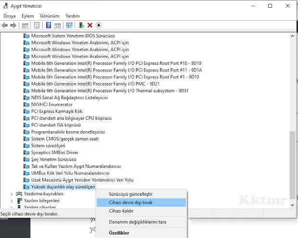Select Thermal subsystem - 9D31 entry
The image size is (298, 238).
[110, 91]
